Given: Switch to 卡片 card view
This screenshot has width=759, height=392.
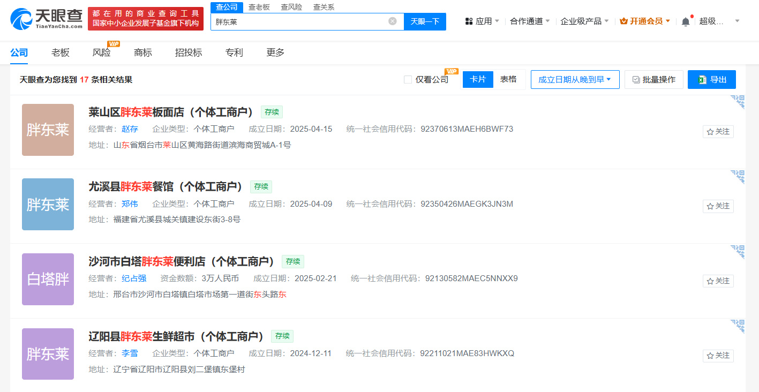Looking at the screenshot, I should pos(478,79).
